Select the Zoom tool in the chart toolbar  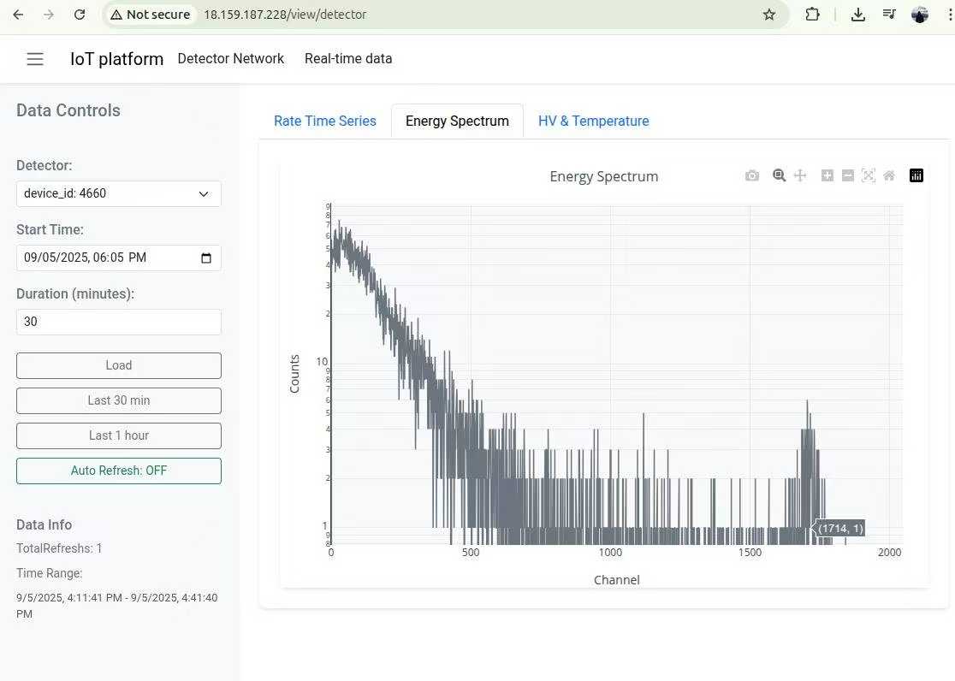(780, 175)
